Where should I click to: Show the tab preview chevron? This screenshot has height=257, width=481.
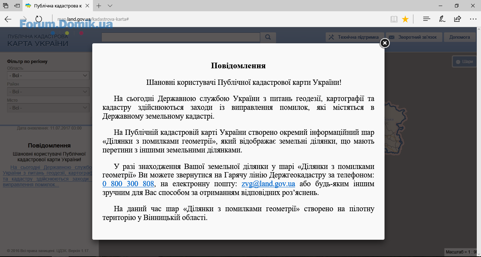coord(110,6)
